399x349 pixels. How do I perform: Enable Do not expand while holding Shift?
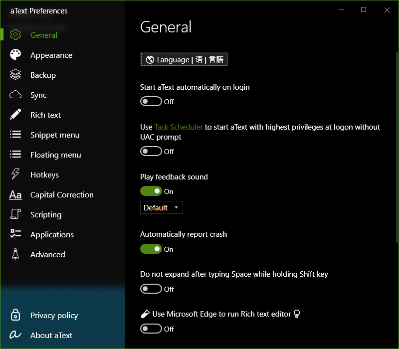tap(151, 289)
